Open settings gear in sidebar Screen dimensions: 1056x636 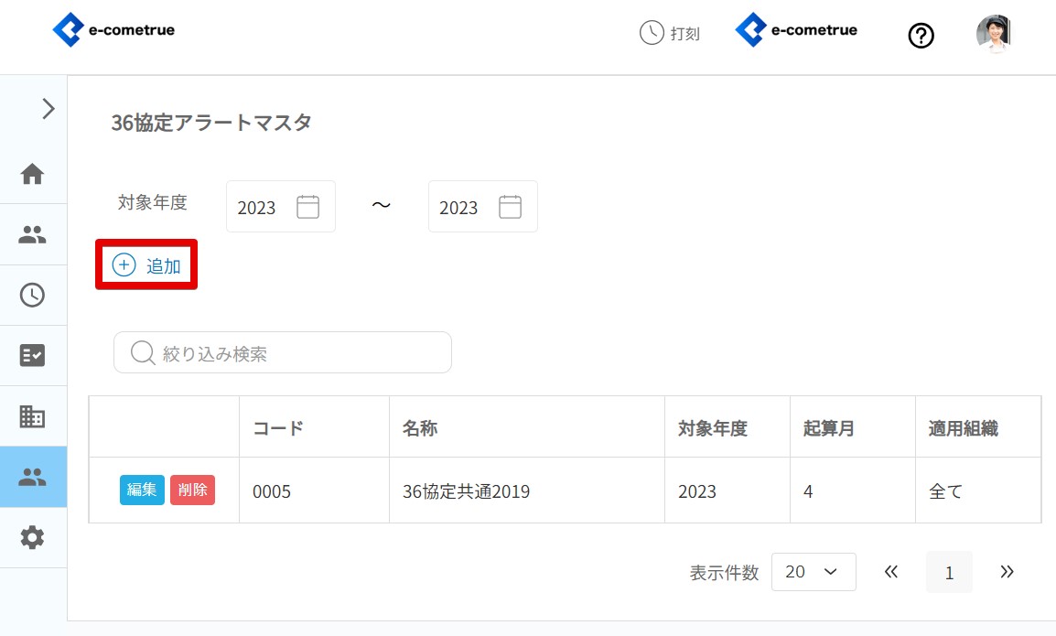[33, 537]
